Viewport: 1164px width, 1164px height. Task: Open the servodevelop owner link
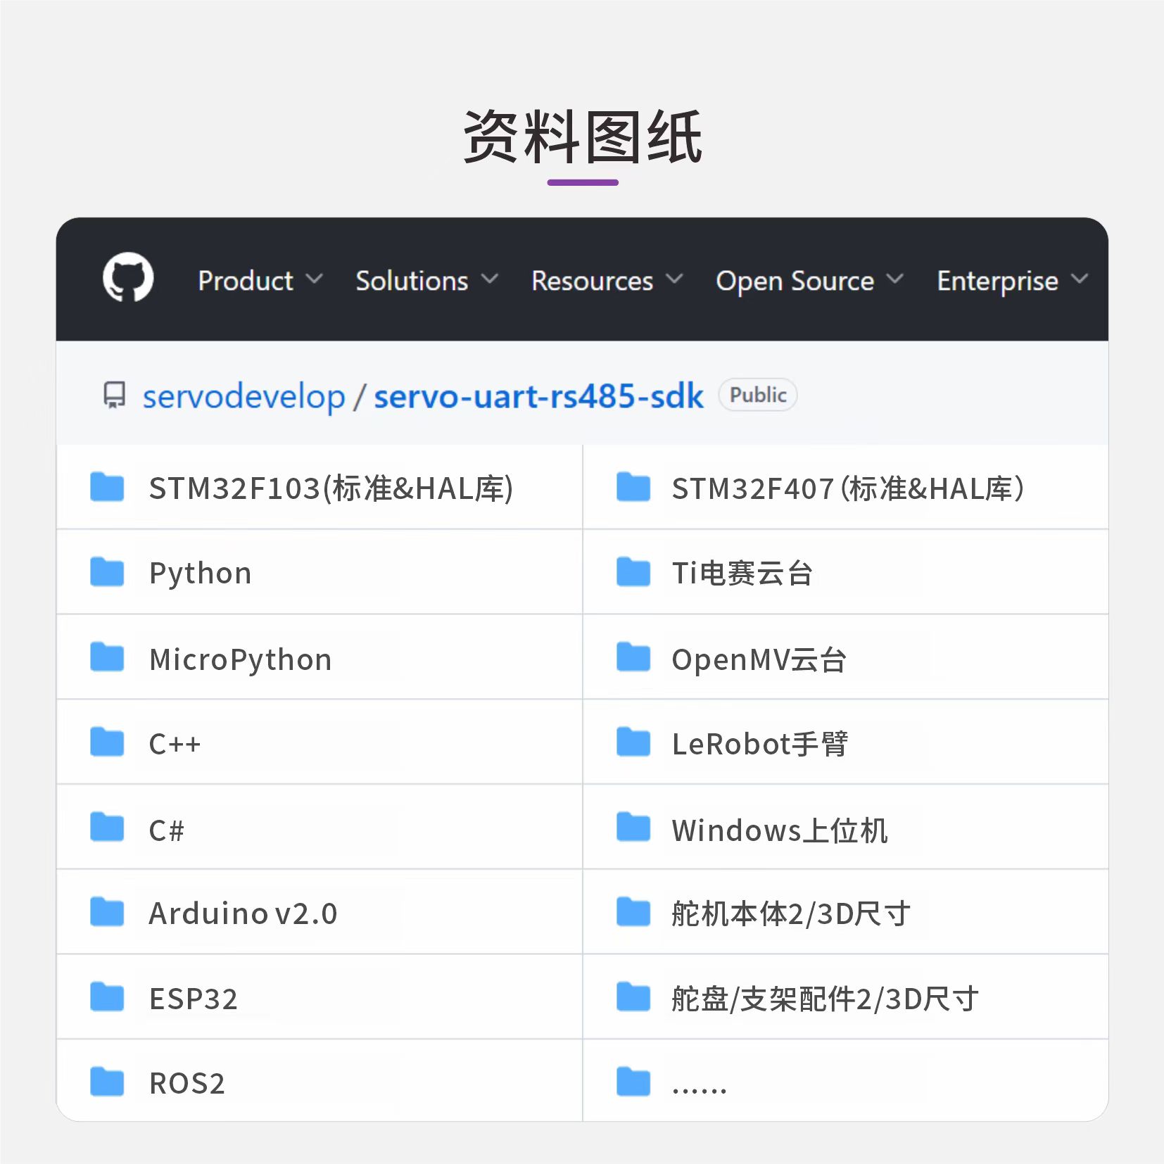(243, 396)
